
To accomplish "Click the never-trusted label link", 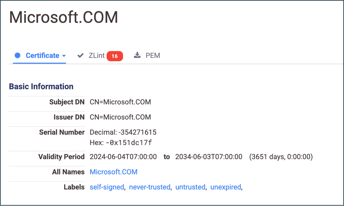I will [x=150, y=187].
